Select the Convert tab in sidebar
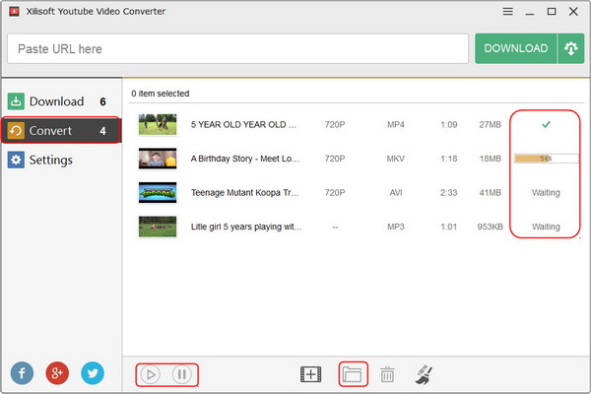This screenshot has height=394, width=591. point(61,130)
